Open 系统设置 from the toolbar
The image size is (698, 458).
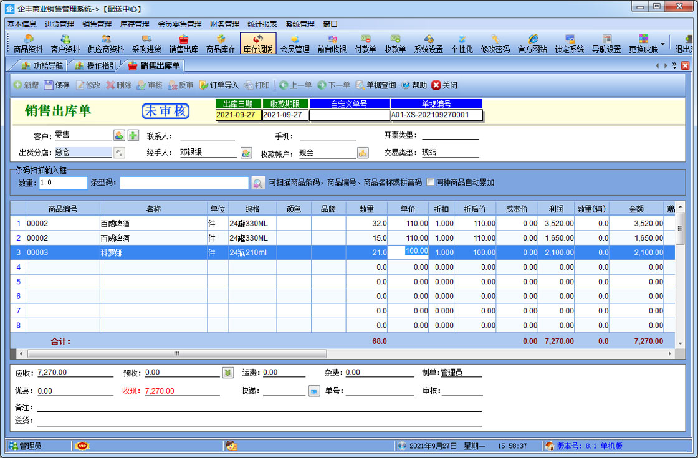coord(428,43)
